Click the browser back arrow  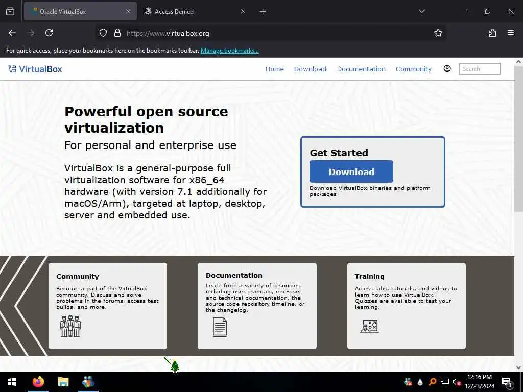(x=12, y=33)
